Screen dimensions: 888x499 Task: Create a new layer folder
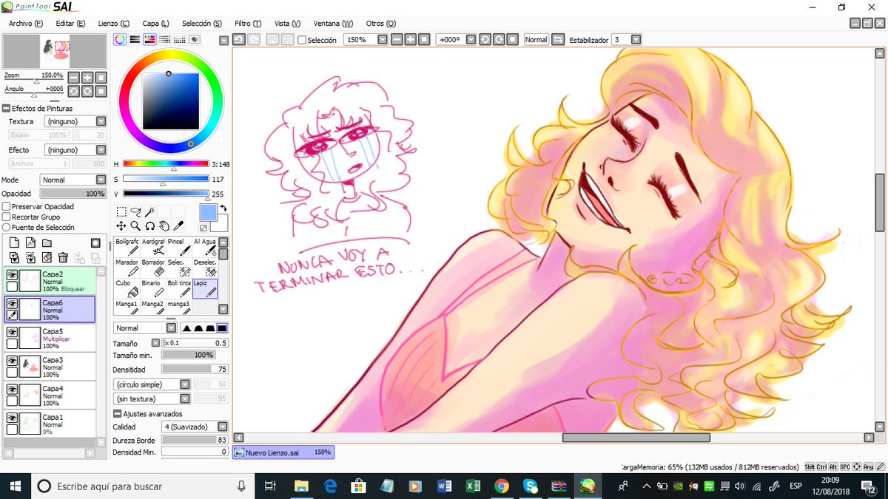(x=46, y=242)
